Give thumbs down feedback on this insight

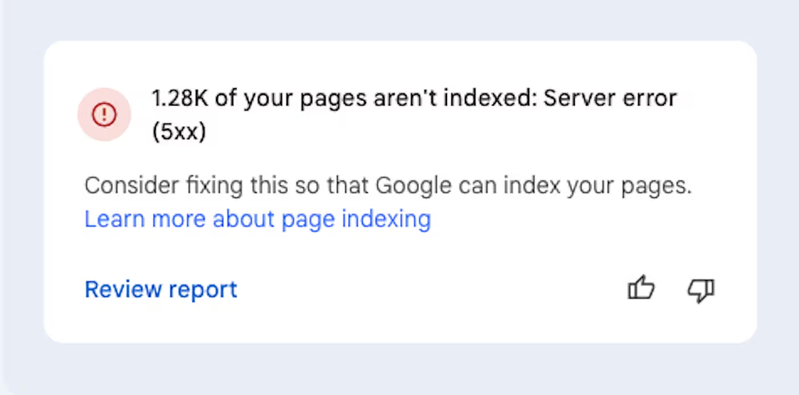[x=701, y=290]
